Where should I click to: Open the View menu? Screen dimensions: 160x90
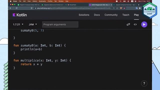click(x=29, y=1)
